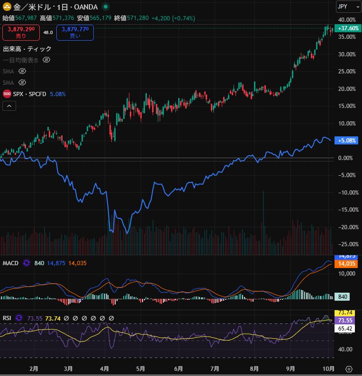Open the JPY currency dropdown
Viewport: 362px width, 376px height.
point(345,7)
